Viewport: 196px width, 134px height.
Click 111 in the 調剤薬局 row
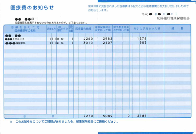coord(53,43)
